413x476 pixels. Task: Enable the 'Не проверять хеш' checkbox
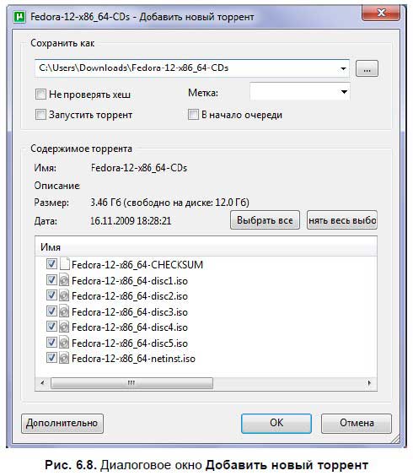40,95
